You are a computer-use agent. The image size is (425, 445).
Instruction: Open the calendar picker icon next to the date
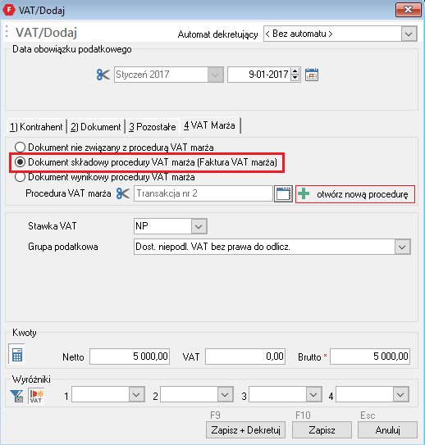click(312, 75)
